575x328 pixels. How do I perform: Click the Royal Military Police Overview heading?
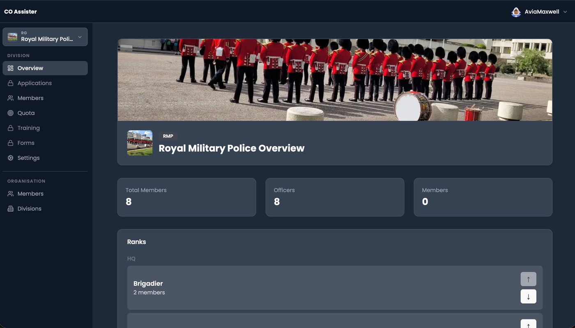point(232,148)
